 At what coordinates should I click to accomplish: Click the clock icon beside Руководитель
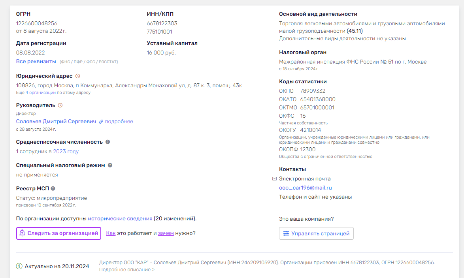pos(60,105)
